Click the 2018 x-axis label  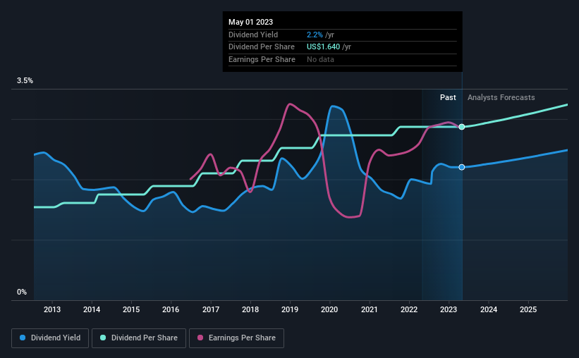pos(250,309)
